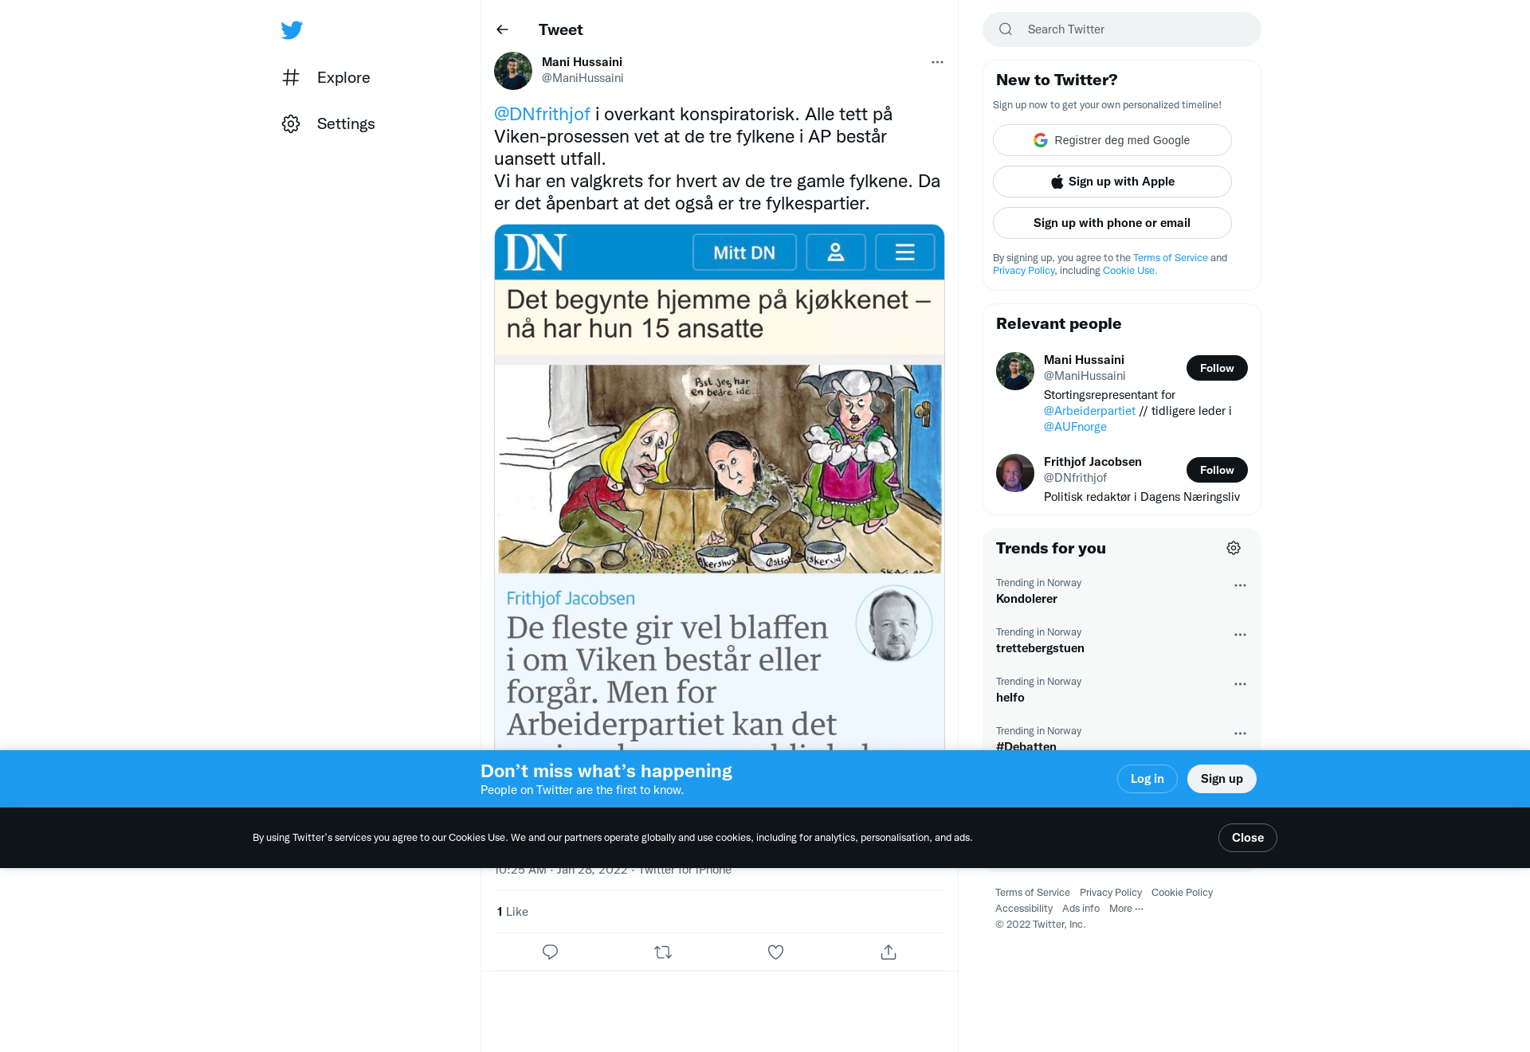The width and height of the screenshot is (1530, 1052).
Task: Open the DN article image thumbnail
Action: [720, 487]
